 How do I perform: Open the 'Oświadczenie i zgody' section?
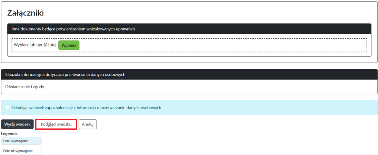tap(25, 87)
